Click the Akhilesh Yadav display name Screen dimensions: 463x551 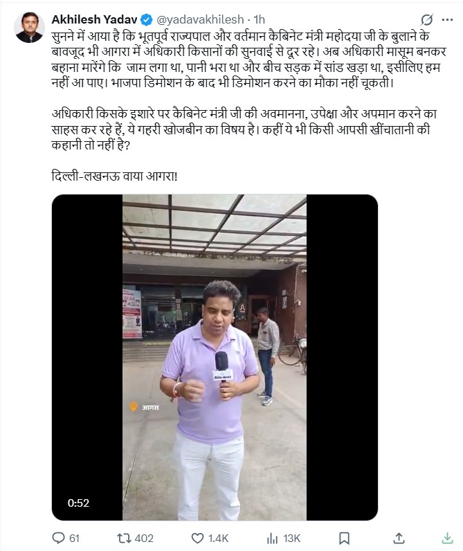pos(95,19)
